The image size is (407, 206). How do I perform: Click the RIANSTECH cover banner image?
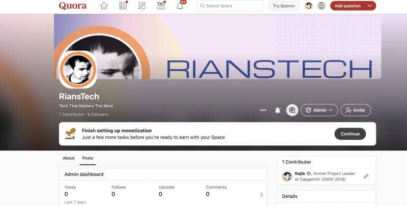click(x=218, y=47)
